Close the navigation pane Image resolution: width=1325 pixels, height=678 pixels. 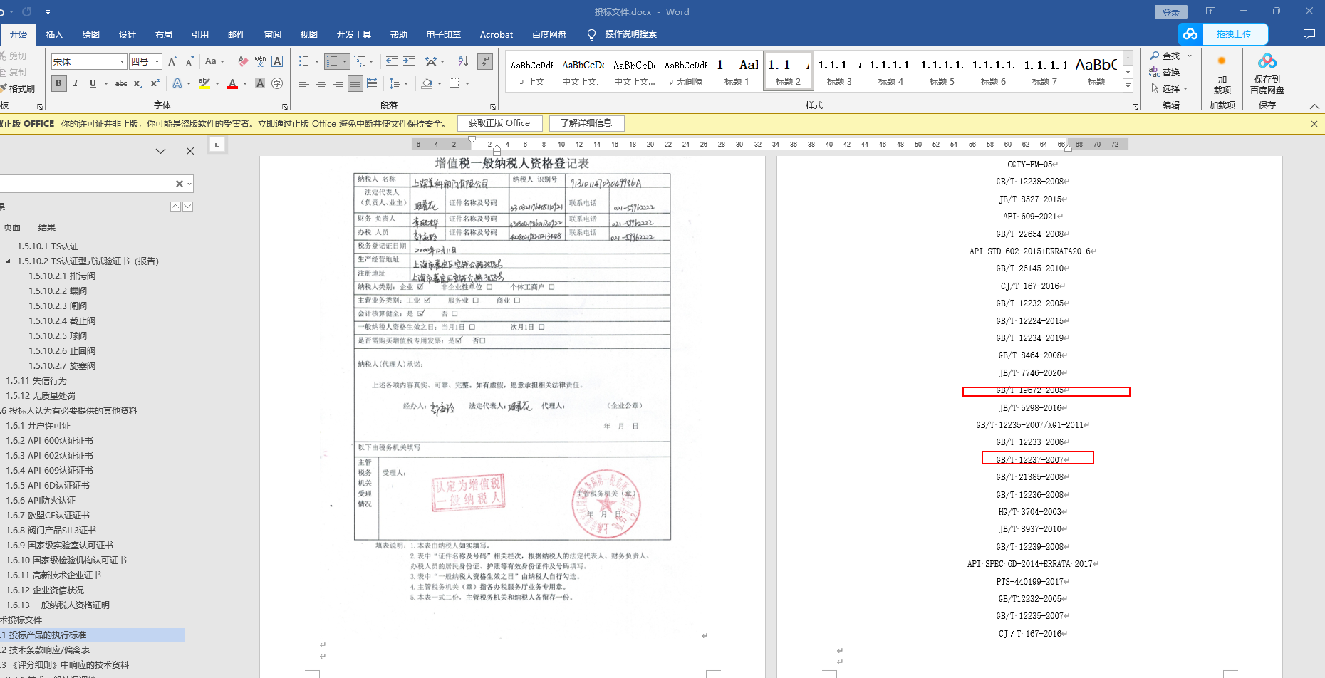(190, 151)
